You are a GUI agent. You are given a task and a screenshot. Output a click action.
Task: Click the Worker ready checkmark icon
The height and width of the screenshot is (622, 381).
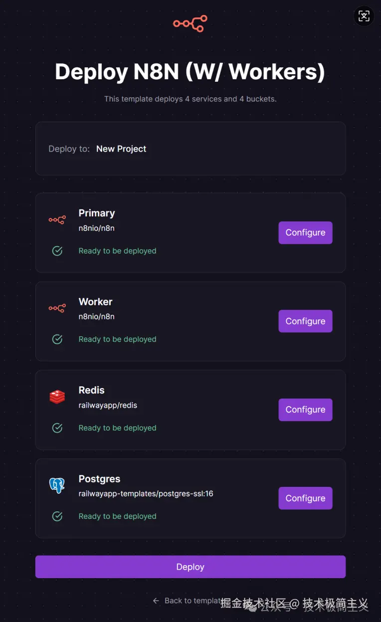tap(57, 339)
